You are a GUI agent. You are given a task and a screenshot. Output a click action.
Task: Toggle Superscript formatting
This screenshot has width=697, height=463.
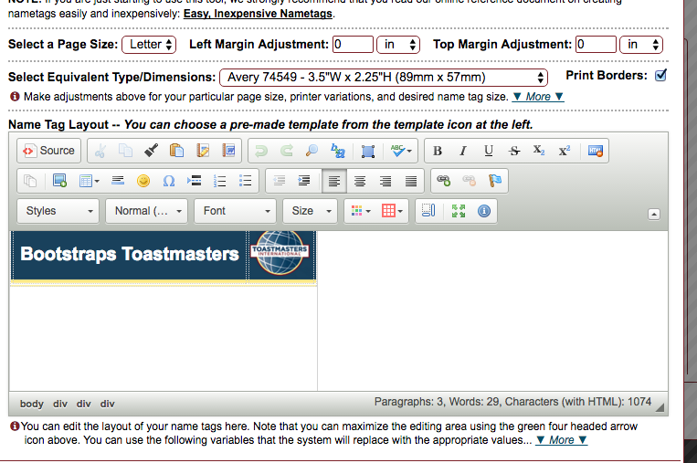[x=565, y=151]
